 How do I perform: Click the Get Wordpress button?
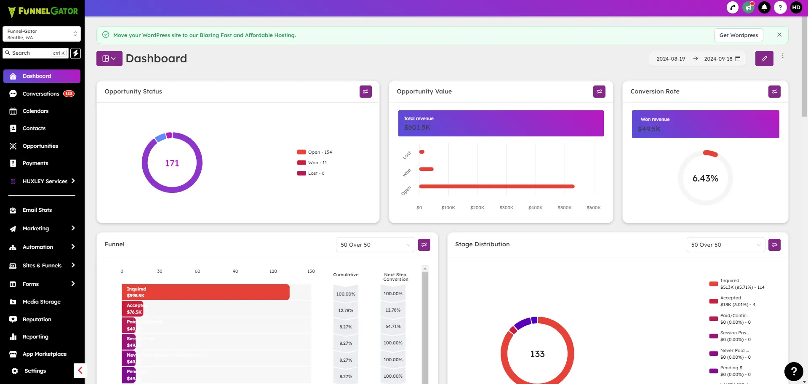click(739, 35)
